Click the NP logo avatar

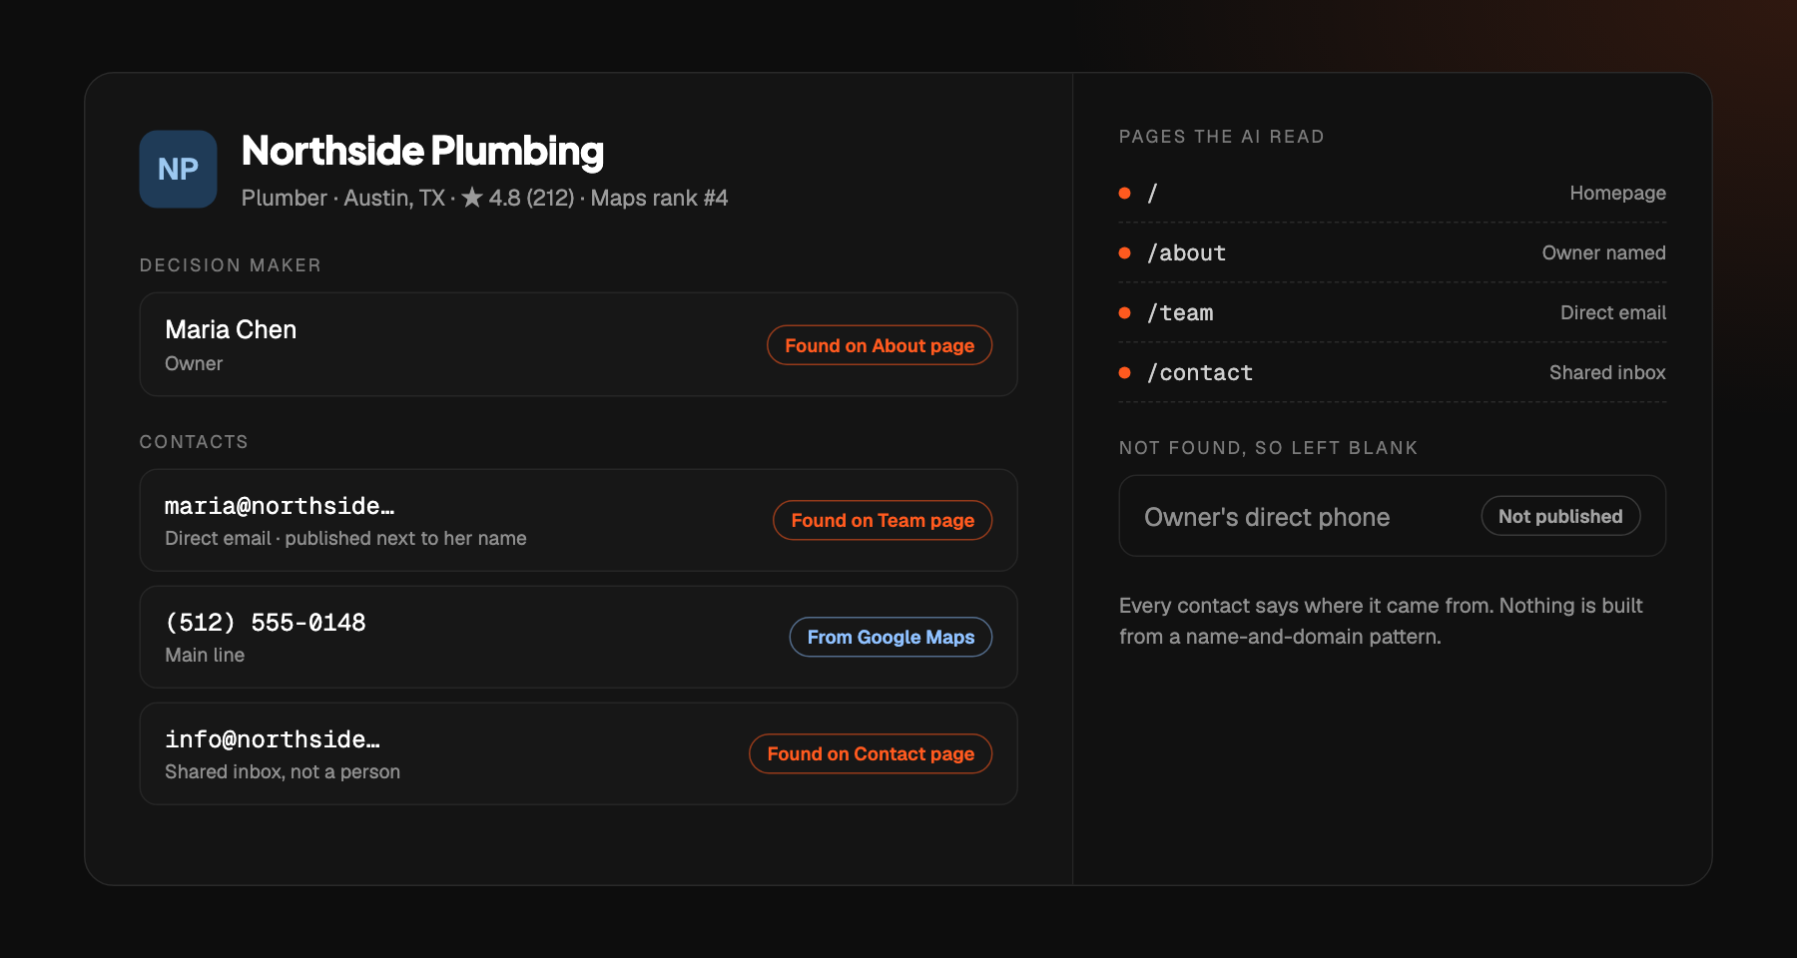pyautogui.click(x=178, y=169)
